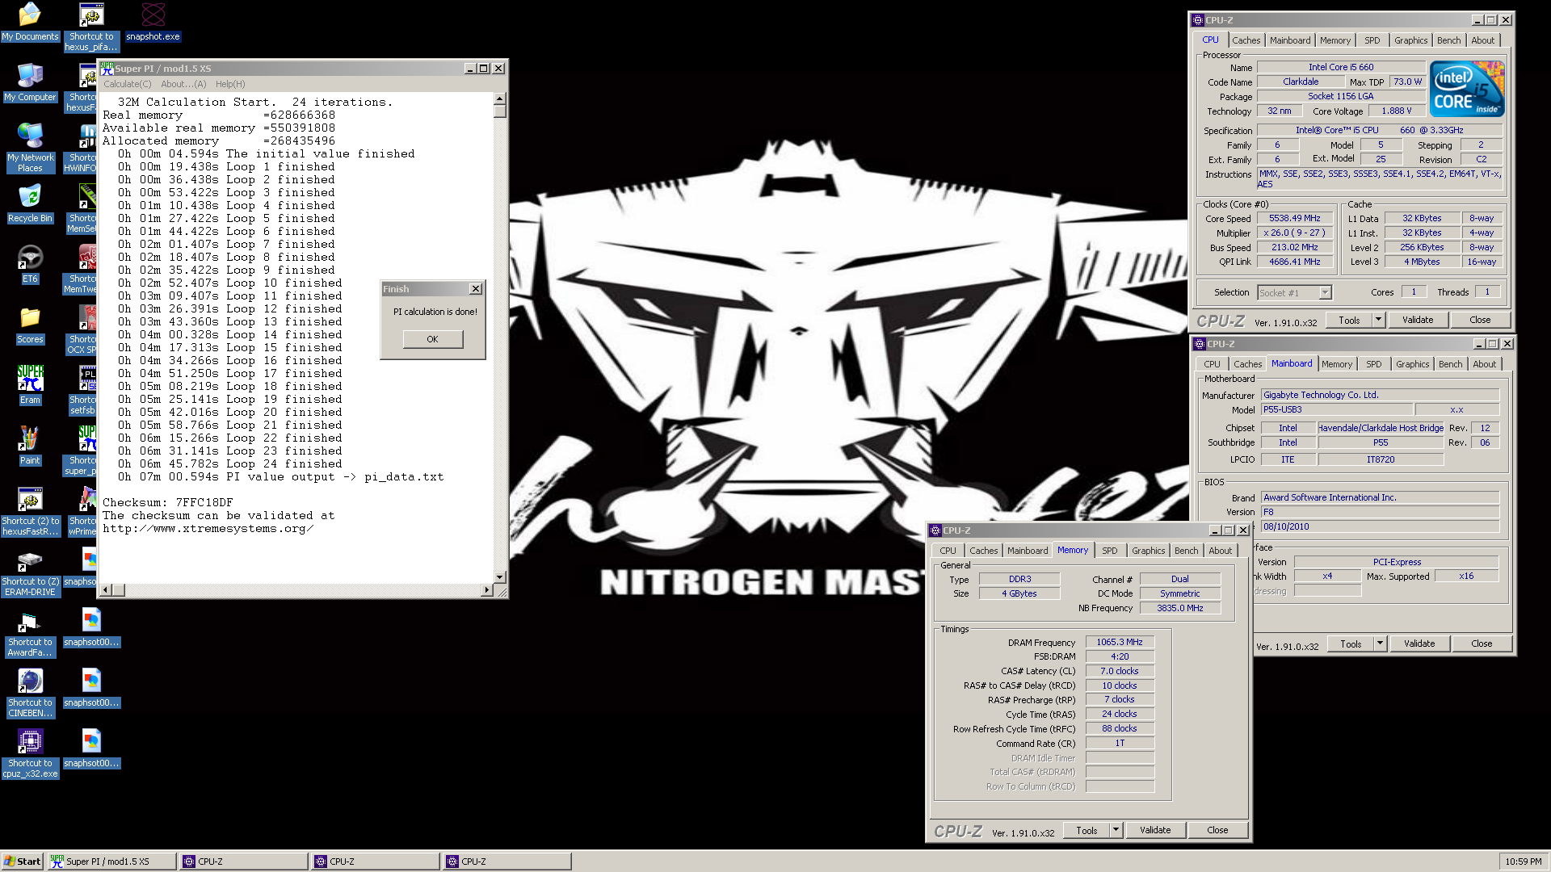Viewport: 1551px width, 872px height.
Task: Click the CPU-Z Mainboard window title icon
Action: [1200, 344]
